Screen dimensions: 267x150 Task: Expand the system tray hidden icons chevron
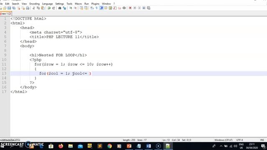(221, 146)
